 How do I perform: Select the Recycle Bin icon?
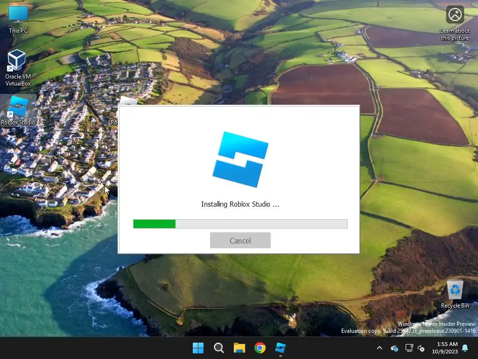tap(455, 294)
